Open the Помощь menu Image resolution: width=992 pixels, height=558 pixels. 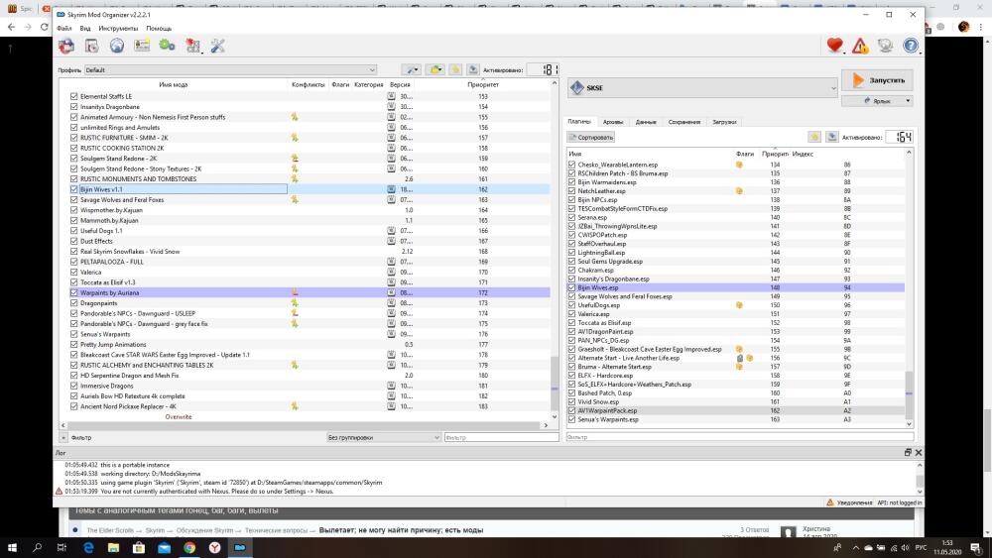(159, 29)
